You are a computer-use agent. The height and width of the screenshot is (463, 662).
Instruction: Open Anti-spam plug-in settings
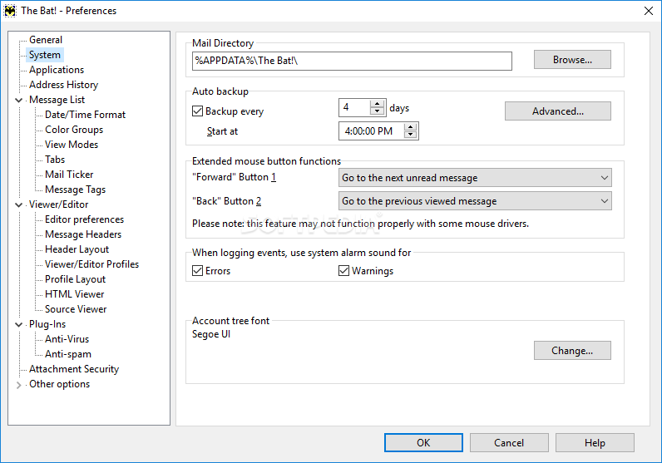coord(68,355)
